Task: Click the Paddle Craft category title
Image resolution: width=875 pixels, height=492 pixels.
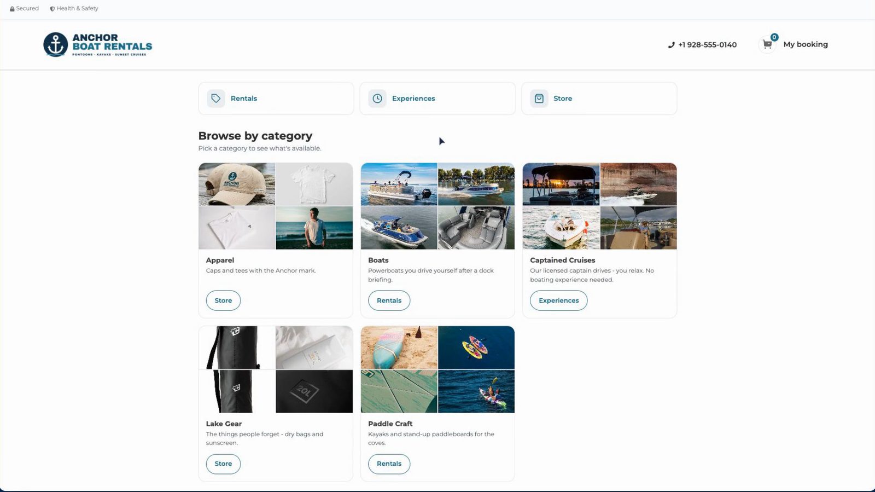Action: coord(390,424)
